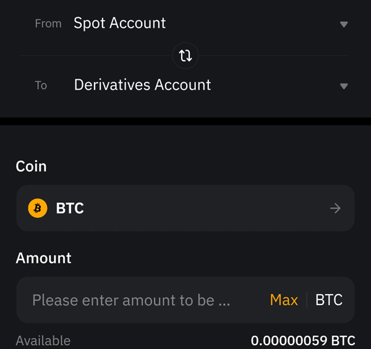Tap the divider between Max and BTC
371x349 pixels.
[x=307, y=300]
